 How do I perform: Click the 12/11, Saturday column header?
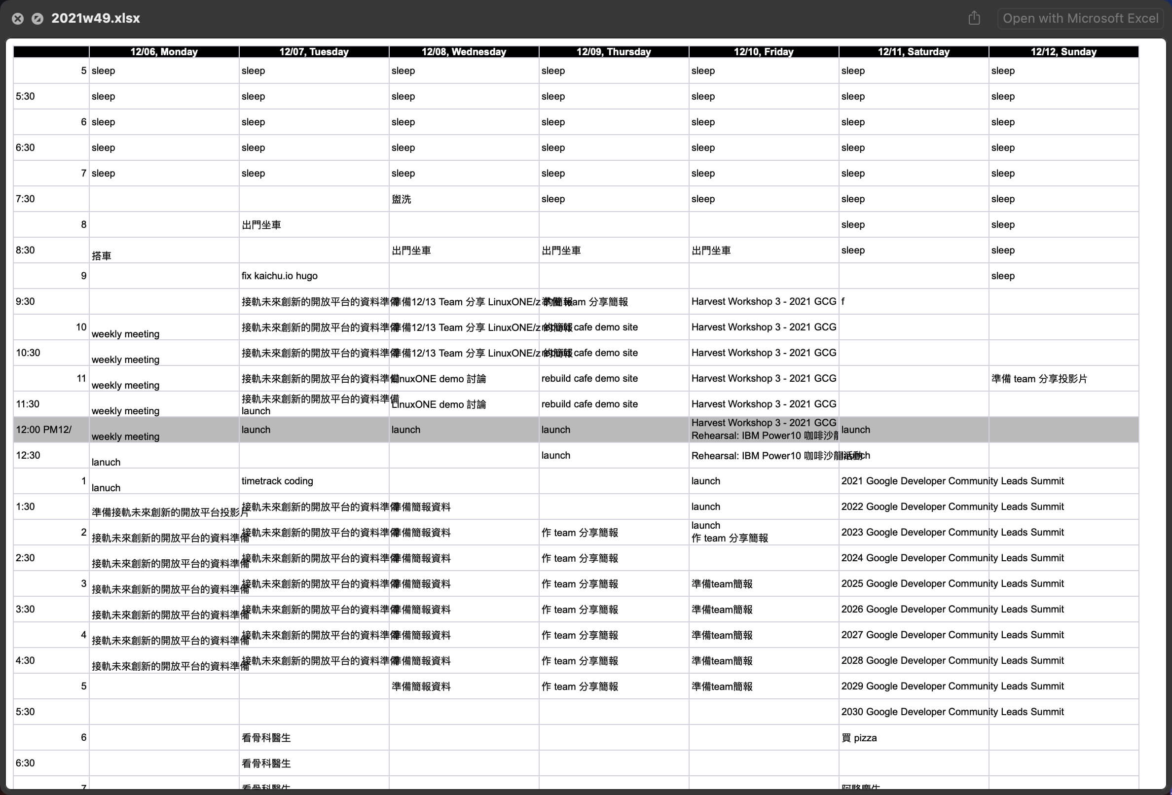tap(914, 51)
